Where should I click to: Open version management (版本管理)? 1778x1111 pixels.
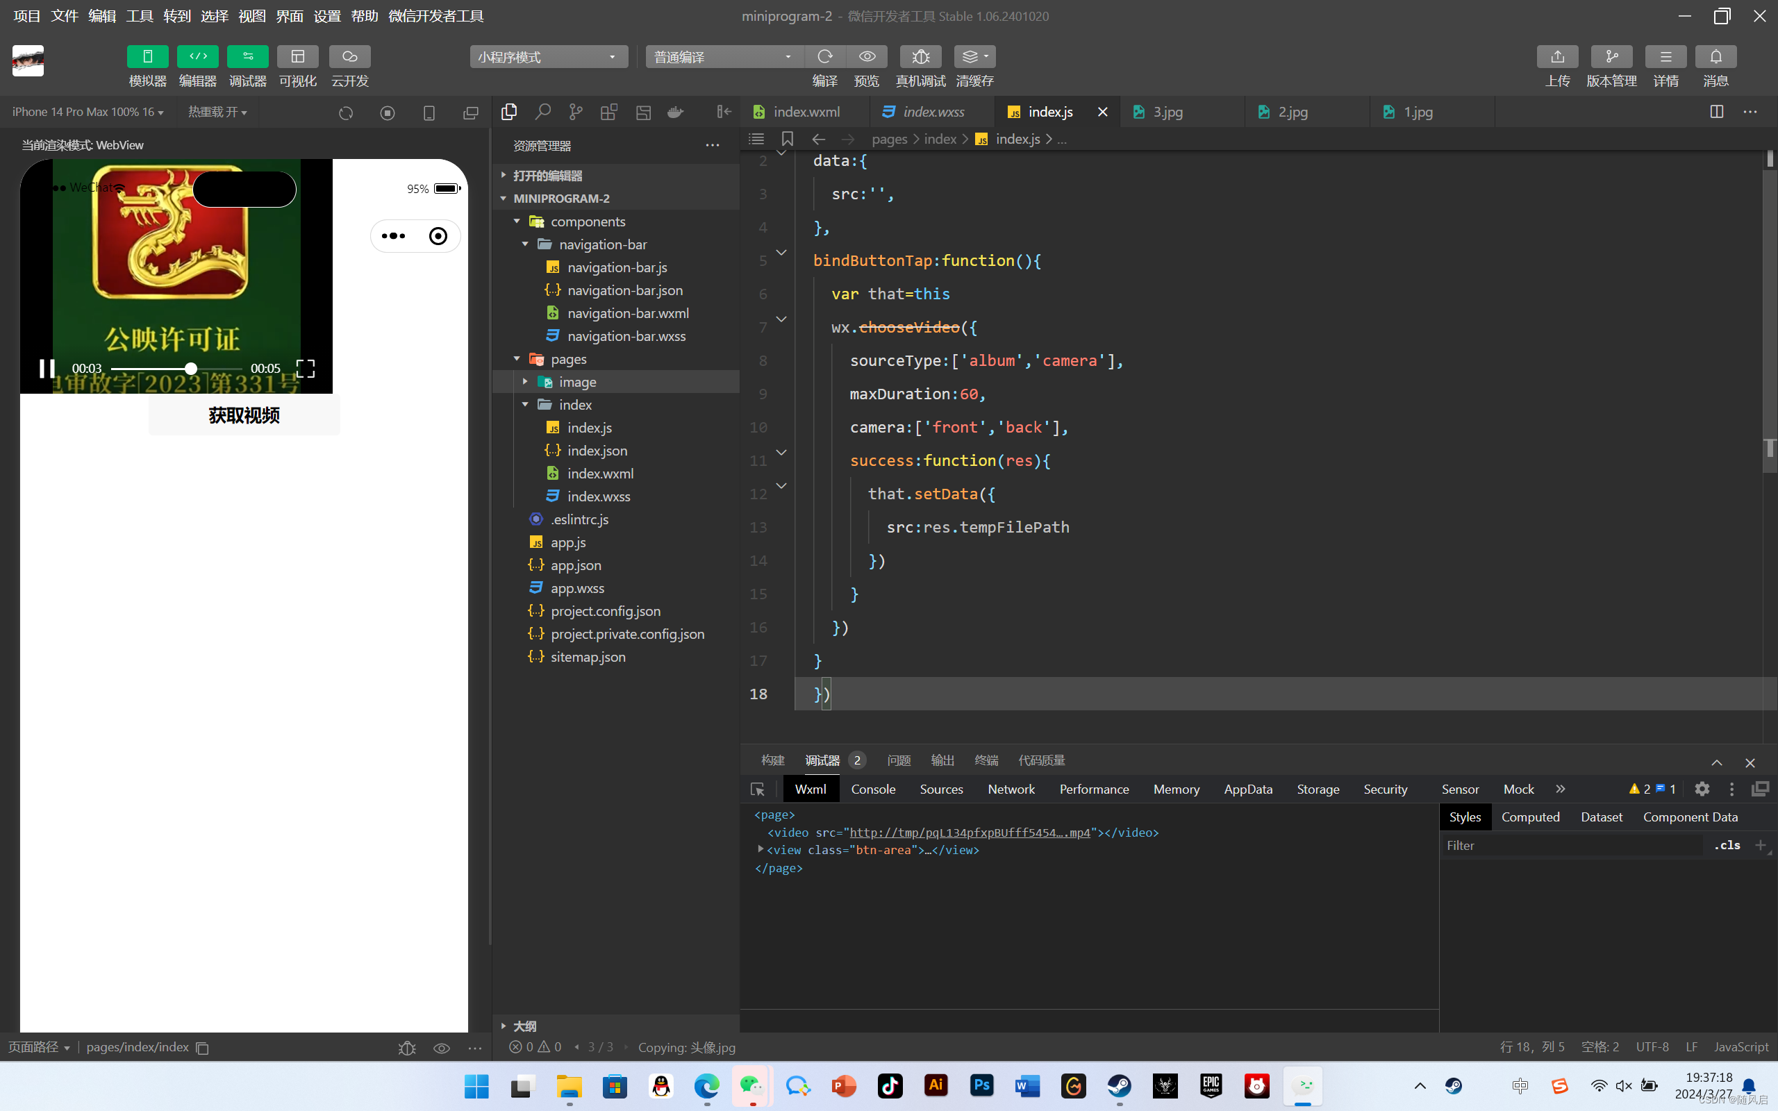(x=1611, y=56)
